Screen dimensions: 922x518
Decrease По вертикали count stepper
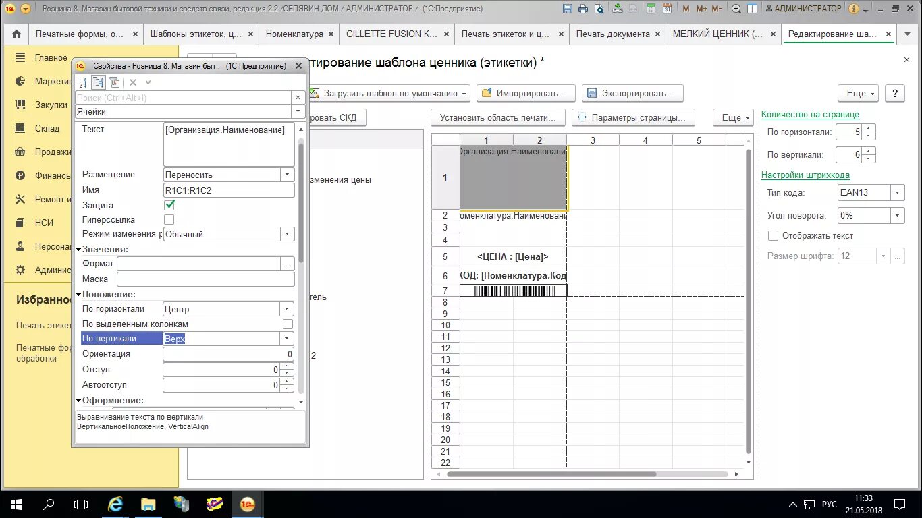pos(869,159)
